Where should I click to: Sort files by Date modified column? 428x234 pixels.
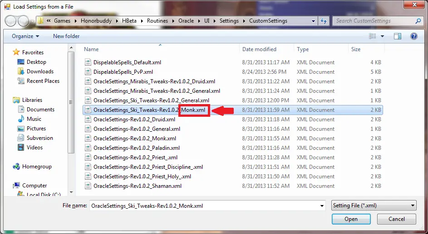pos(259,49)
